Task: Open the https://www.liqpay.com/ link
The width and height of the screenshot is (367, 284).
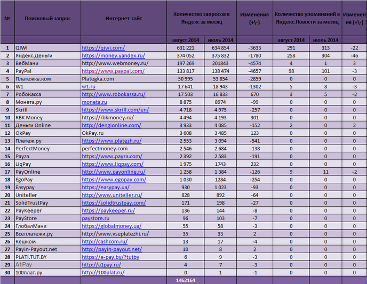Action: coord(113,164)
